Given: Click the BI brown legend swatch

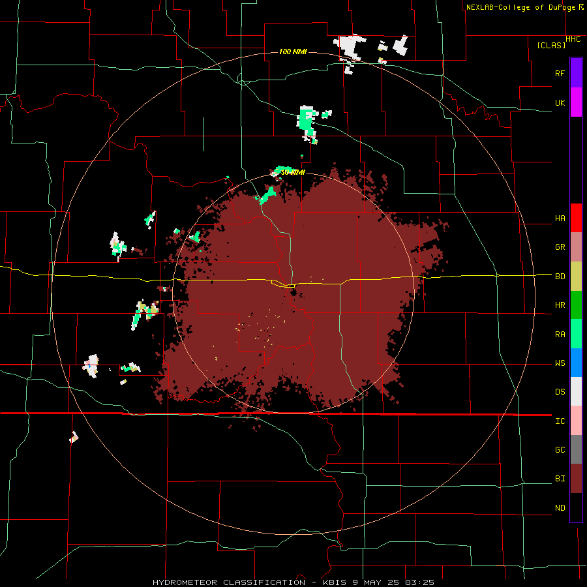Looking at the screenshot, I should point(576,479).
